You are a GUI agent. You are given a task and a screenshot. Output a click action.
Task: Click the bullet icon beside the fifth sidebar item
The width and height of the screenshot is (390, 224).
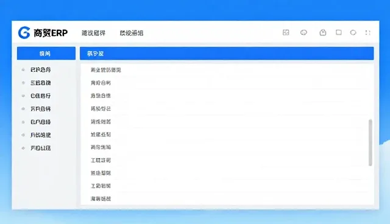click(x=23, y=122)
